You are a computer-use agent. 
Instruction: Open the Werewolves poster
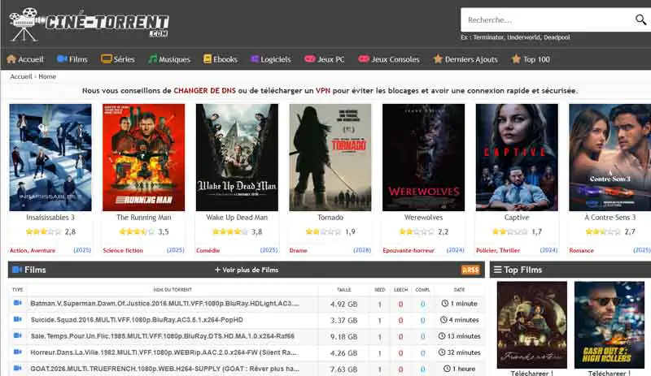point(423,158)
